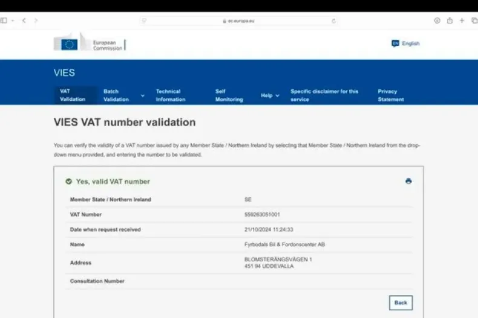This screenshot has height=318, width=478.
Task: Click the ec.europa.eu address bar
Action: [239, 21]
